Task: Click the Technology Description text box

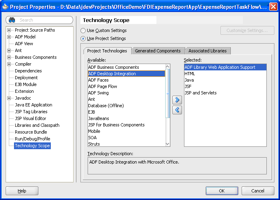Action: coord(177,166)
